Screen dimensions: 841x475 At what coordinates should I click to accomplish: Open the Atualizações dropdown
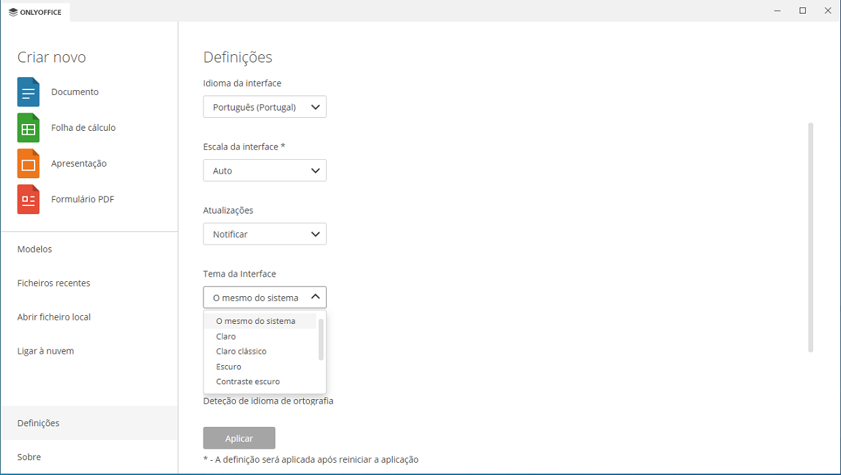tap(265, 234)
